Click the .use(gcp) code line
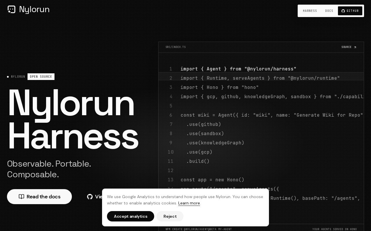Viewport: 371px width, 231px height. coord(199,152)
